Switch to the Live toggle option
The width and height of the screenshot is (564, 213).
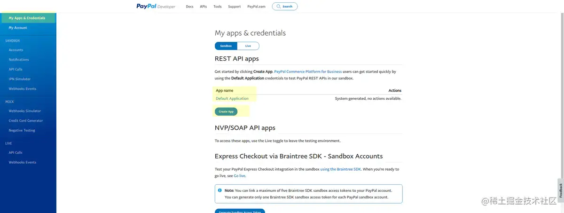tap(248, 46)
